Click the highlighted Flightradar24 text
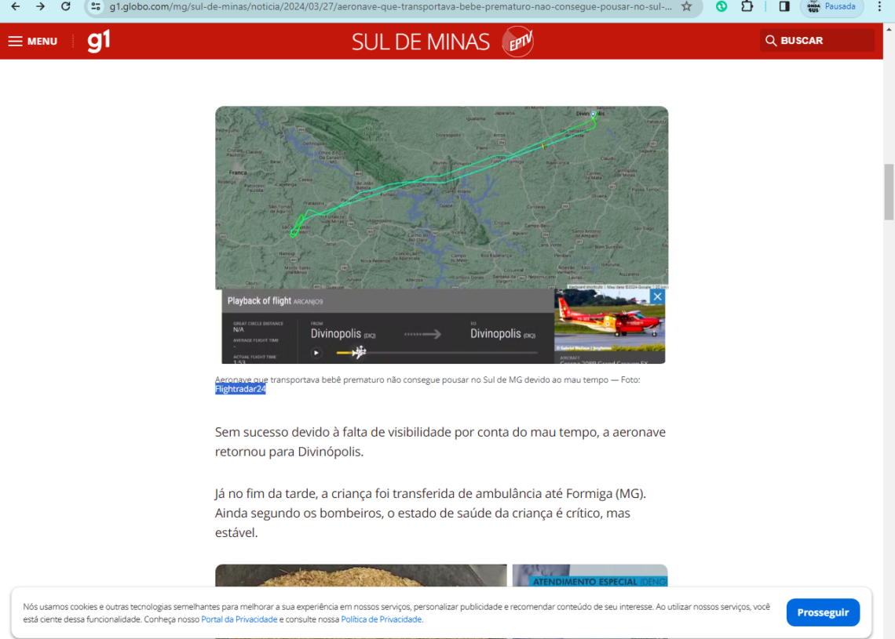Image resolution: width=895 pixels, height=639 pixels. [240, 390]
